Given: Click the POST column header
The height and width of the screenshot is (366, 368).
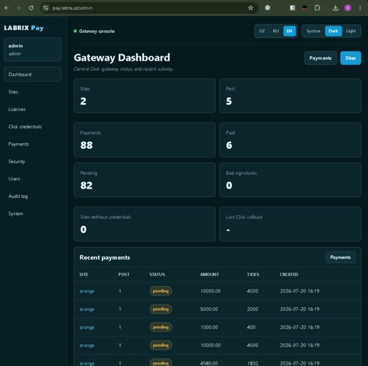Looking at the screenshot, I should point(124,275).
